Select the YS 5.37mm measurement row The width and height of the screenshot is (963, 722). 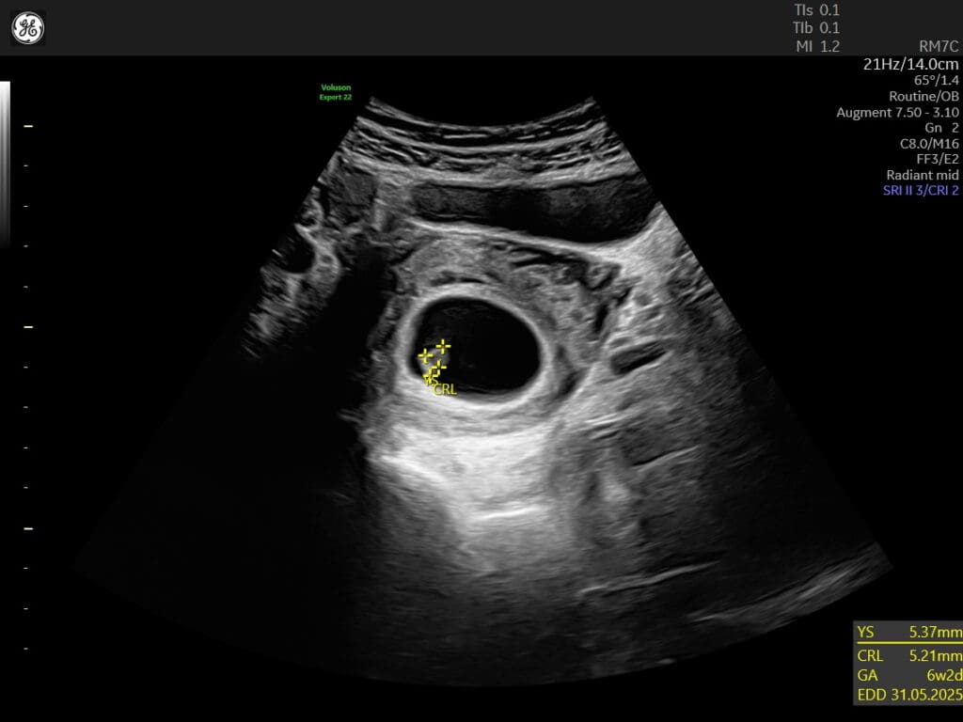point(908,632)
